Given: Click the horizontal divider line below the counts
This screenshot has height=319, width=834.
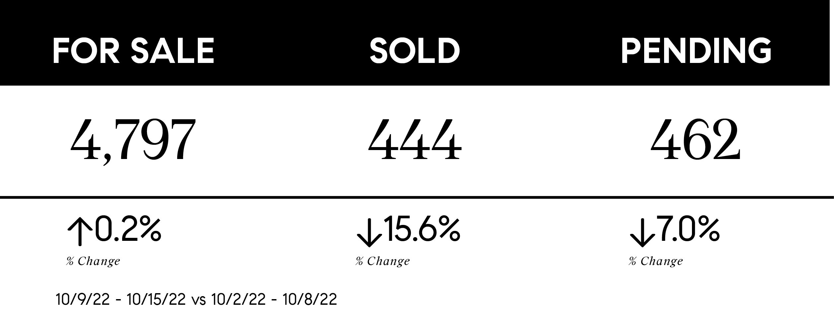Looking at the screenshot, I should tap(417, 197).
